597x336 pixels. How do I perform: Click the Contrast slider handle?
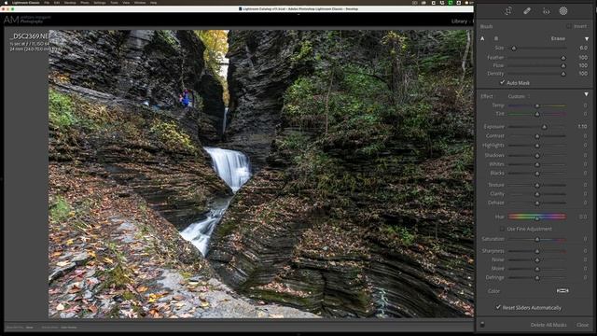[537, 136]
